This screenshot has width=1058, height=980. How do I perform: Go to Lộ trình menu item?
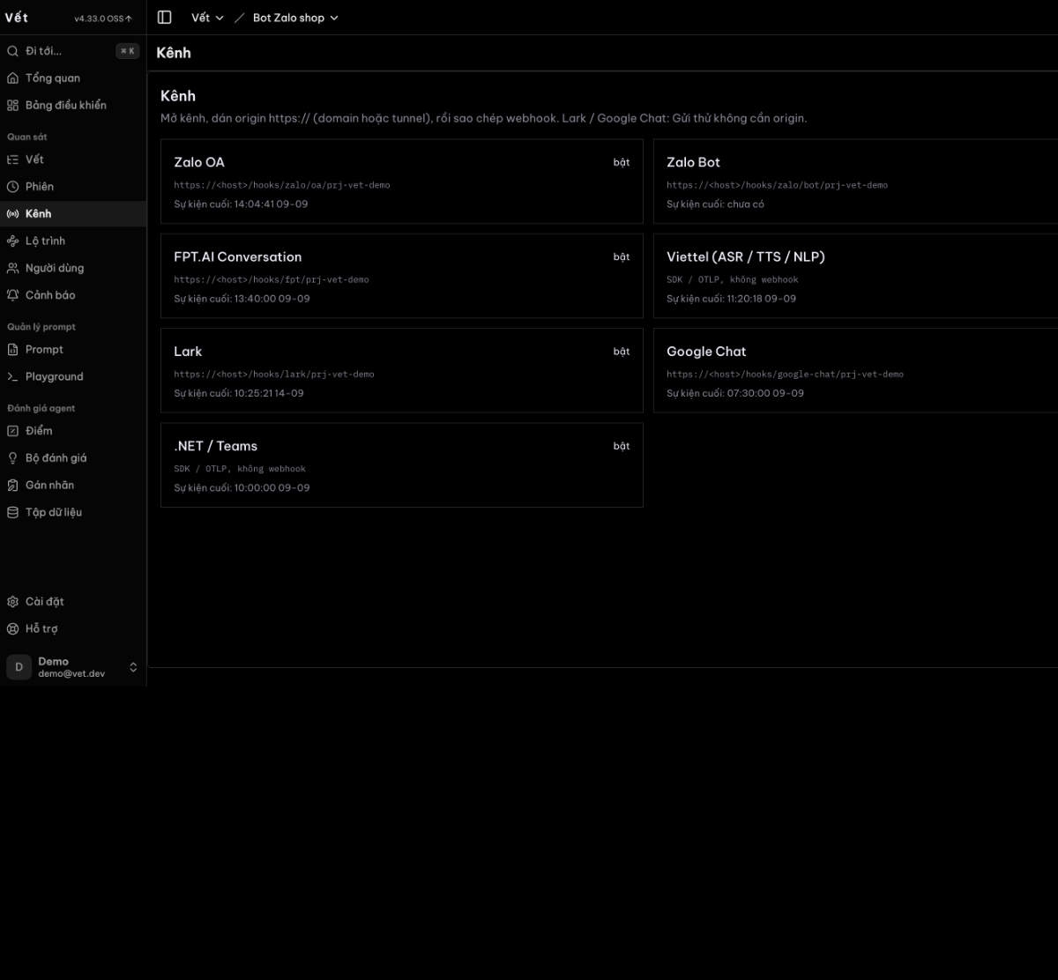click(73, 241)
